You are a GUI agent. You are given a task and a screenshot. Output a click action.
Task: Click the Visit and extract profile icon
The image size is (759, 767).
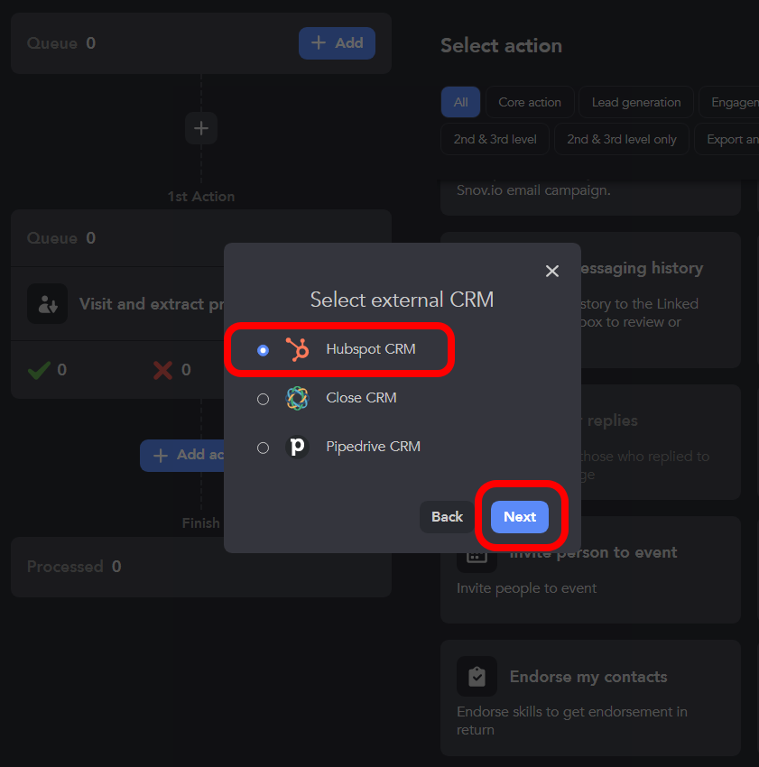coord(48,304)
